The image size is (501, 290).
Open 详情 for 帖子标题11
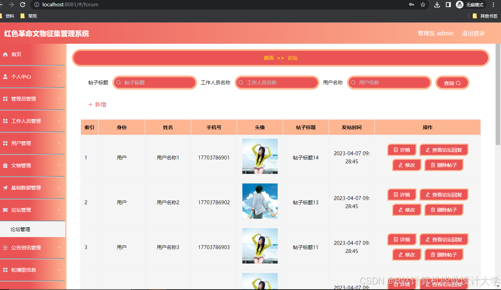click(402, 240)
